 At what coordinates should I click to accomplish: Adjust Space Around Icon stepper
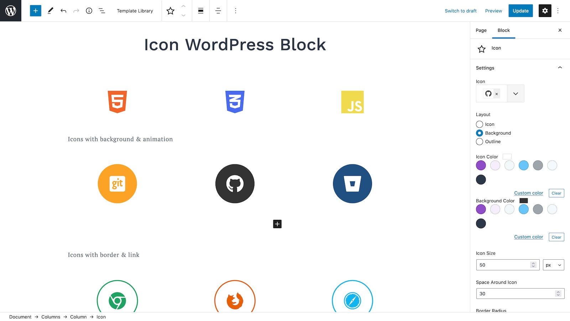(x=558, y=294)
